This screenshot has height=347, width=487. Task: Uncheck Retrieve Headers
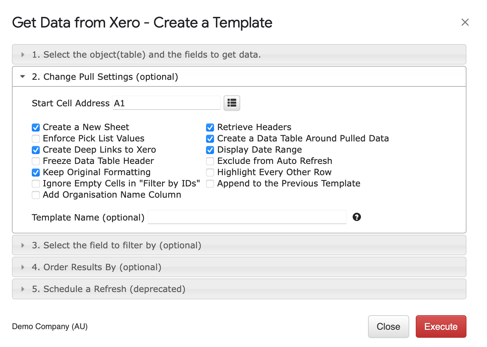(x=210, y=127)
